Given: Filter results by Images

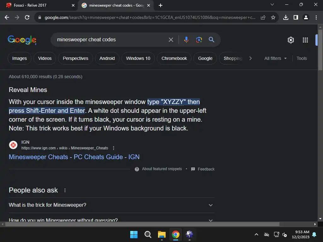Looking at the screenshot, I should [19, 58].
